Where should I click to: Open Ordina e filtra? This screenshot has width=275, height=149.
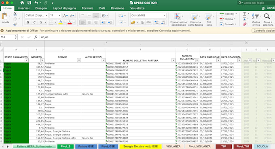pyautogui.click(x=256, y=20)
